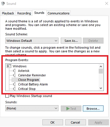Click the Program Events scrollbar thumb
Viewport: 110px width, 127px height.
[x=101, y=71]
